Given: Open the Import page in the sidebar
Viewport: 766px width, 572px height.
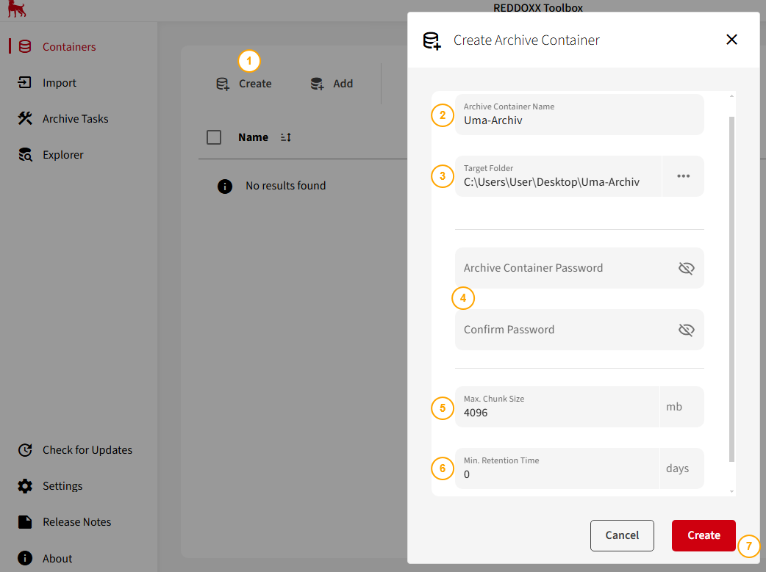Looking at the screenshot, I should 59,83.
